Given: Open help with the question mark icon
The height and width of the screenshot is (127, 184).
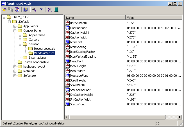Looking at the screenshot, I should (x=41, y=10).
